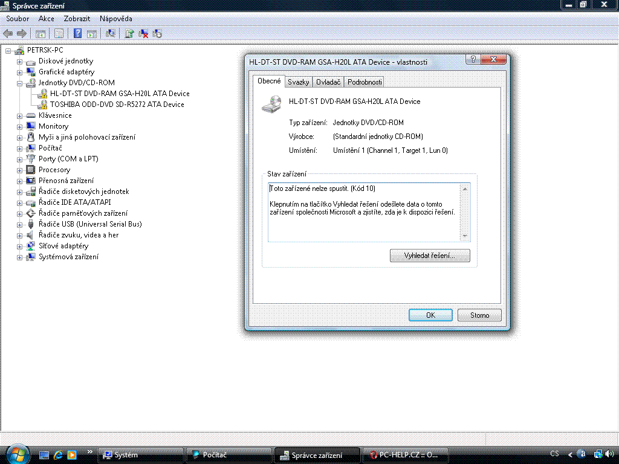Click the Back arrow in the toolbar
The width and height of the screenshot is (619, 464).
pyautogui.click(x=8, y=34)
